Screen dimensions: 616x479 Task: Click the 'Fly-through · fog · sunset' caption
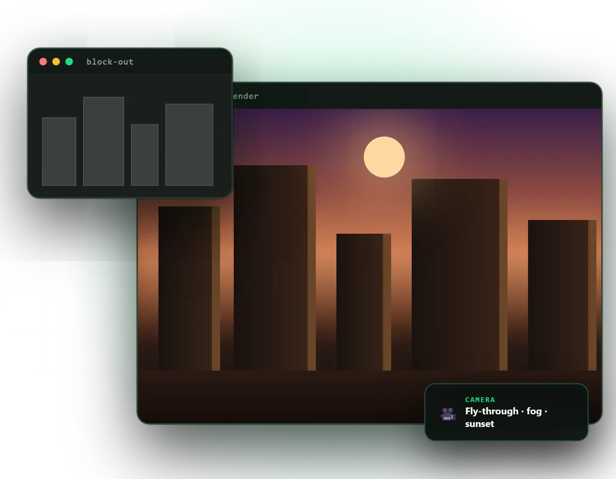pos(506,417)
